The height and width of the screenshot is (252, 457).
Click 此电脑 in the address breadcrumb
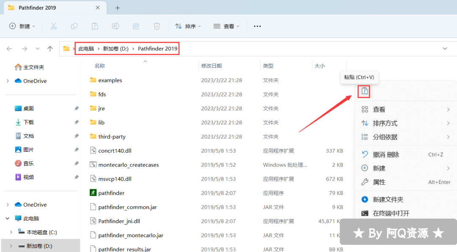(86, 49)
